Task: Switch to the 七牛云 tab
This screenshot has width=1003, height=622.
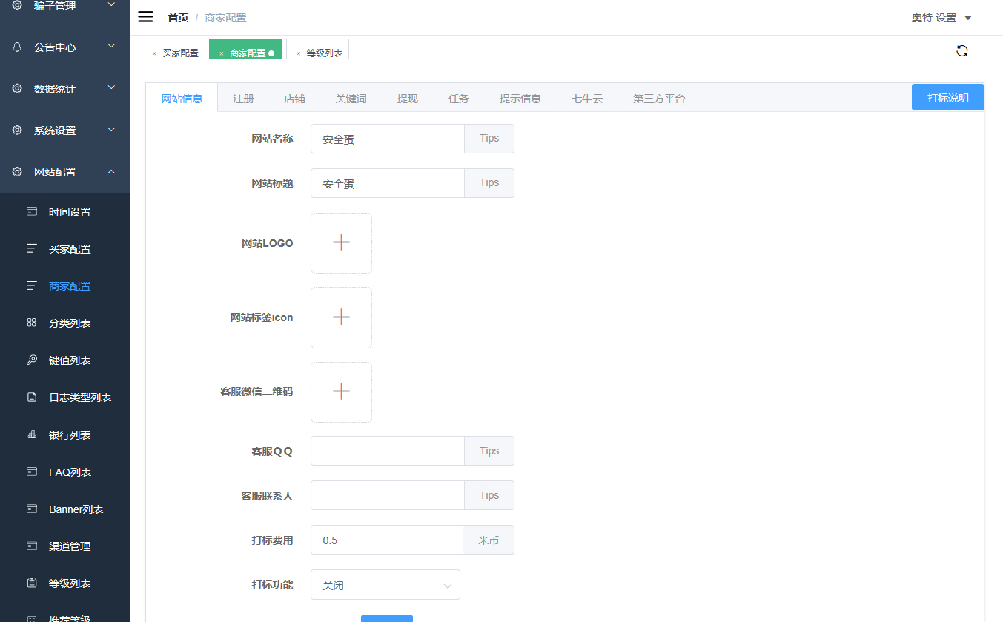Action: click(586, 99)
